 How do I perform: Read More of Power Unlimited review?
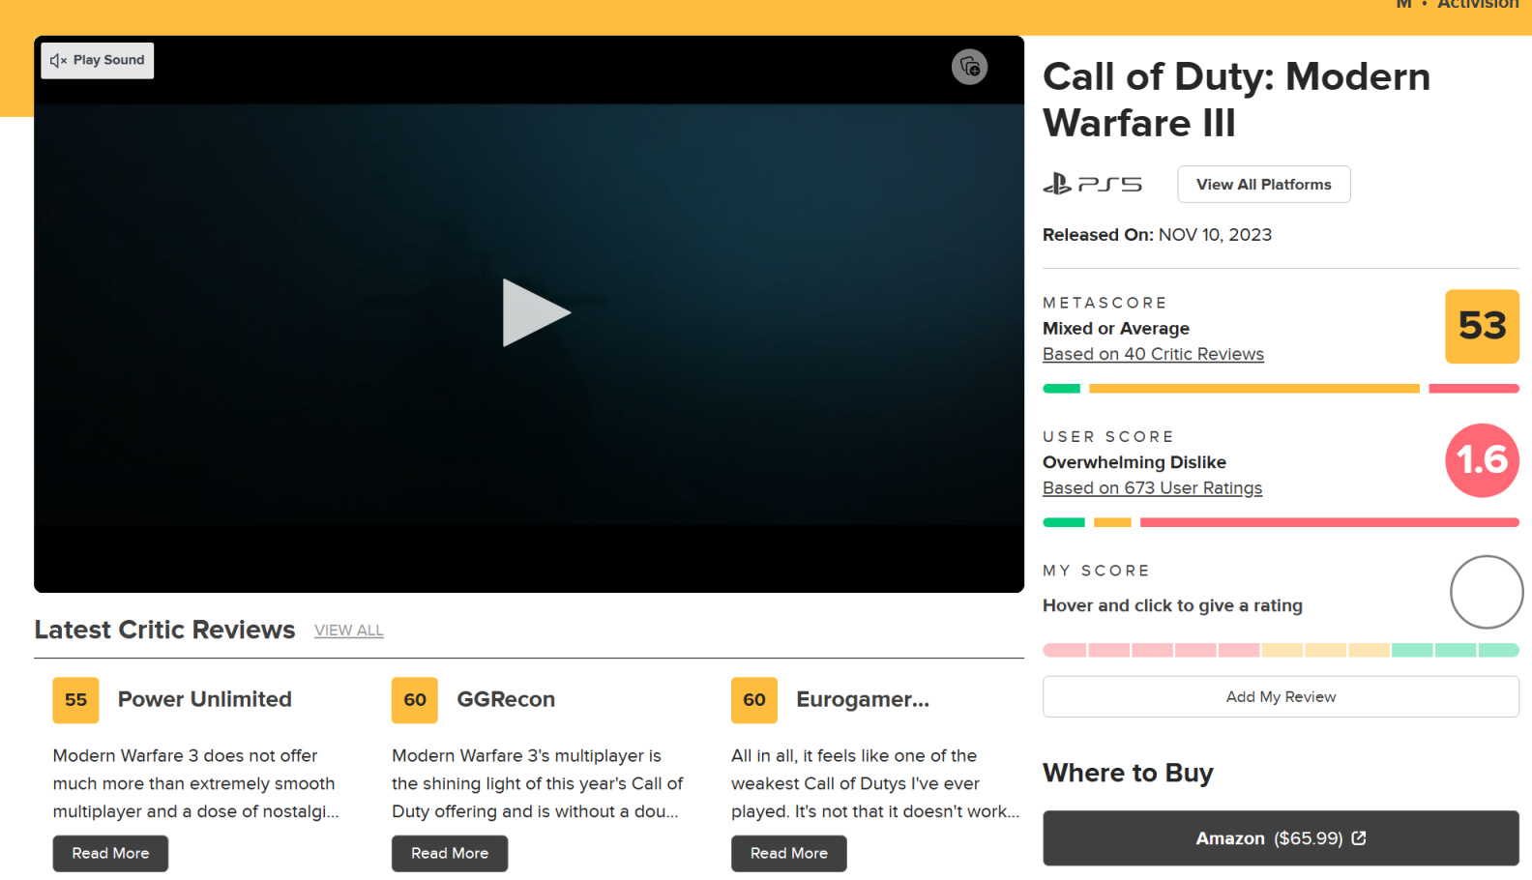110,853
